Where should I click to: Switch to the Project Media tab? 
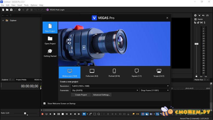21,80
